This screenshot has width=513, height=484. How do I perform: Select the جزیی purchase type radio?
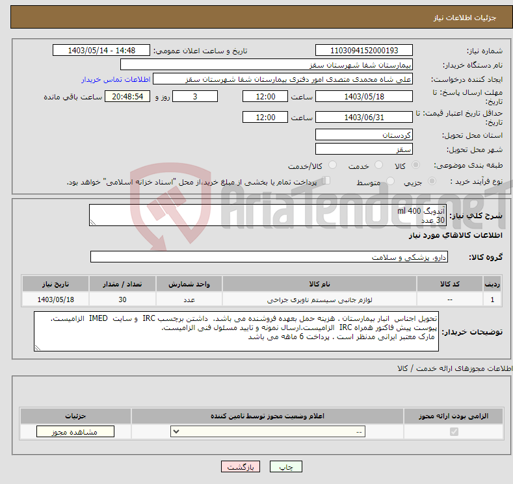[x=432, y=181]
